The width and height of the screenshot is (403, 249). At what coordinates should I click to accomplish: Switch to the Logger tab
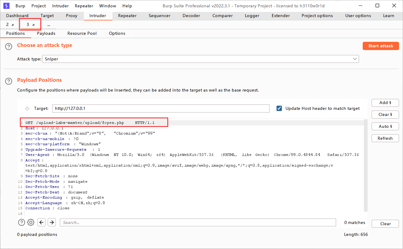(252, 16)
